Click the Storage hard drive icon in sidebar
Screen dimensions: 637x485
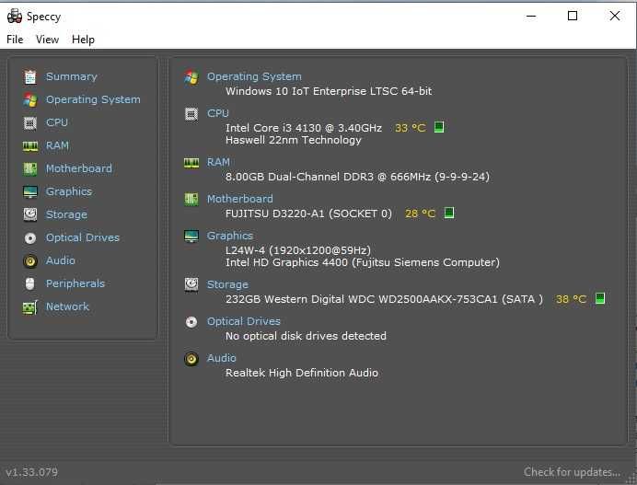click(30, 214)
